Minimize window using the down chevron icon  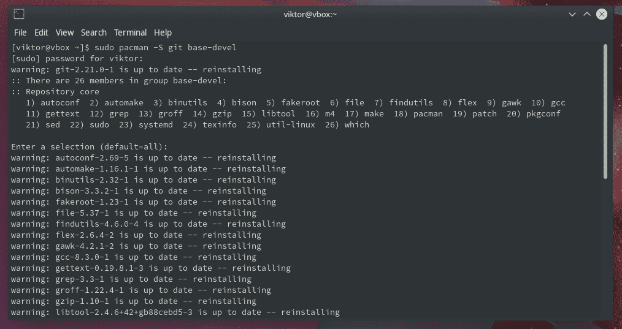point(572,14)
